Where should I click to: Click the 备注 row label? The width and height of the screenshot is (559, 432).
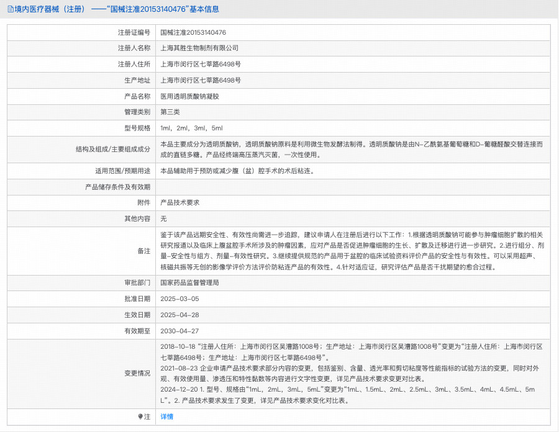[x=143, y=251]
